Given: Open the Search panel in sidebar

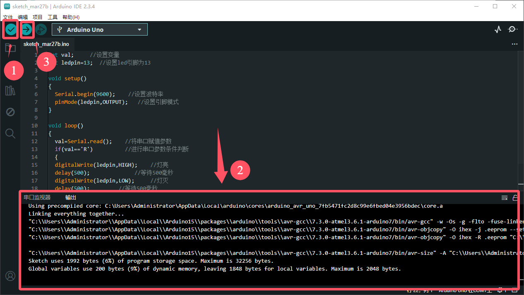Looking at the screenshot, I should [10, 133].
